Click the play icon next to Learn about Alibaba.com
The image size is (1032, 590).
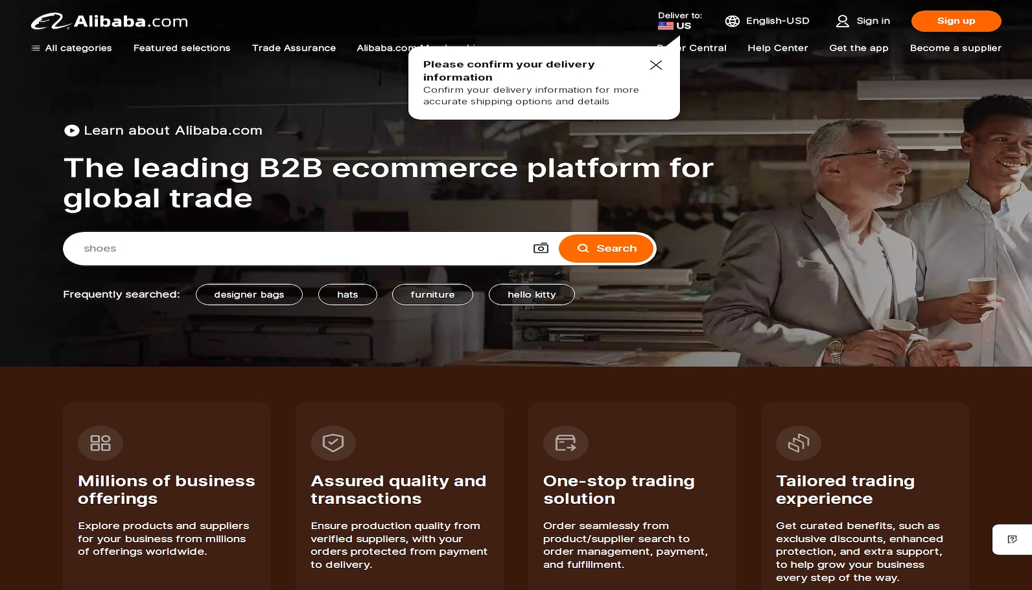[x=71, y=131]
